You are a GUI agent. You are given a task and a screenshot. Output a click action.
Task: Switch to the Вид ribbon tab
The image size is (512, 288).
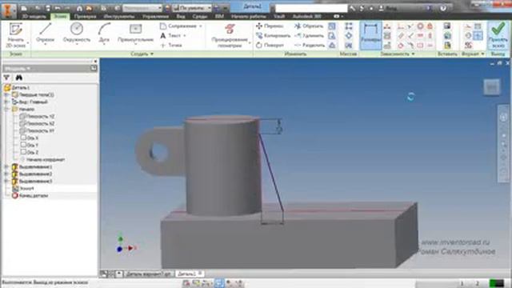coord(181,16)
